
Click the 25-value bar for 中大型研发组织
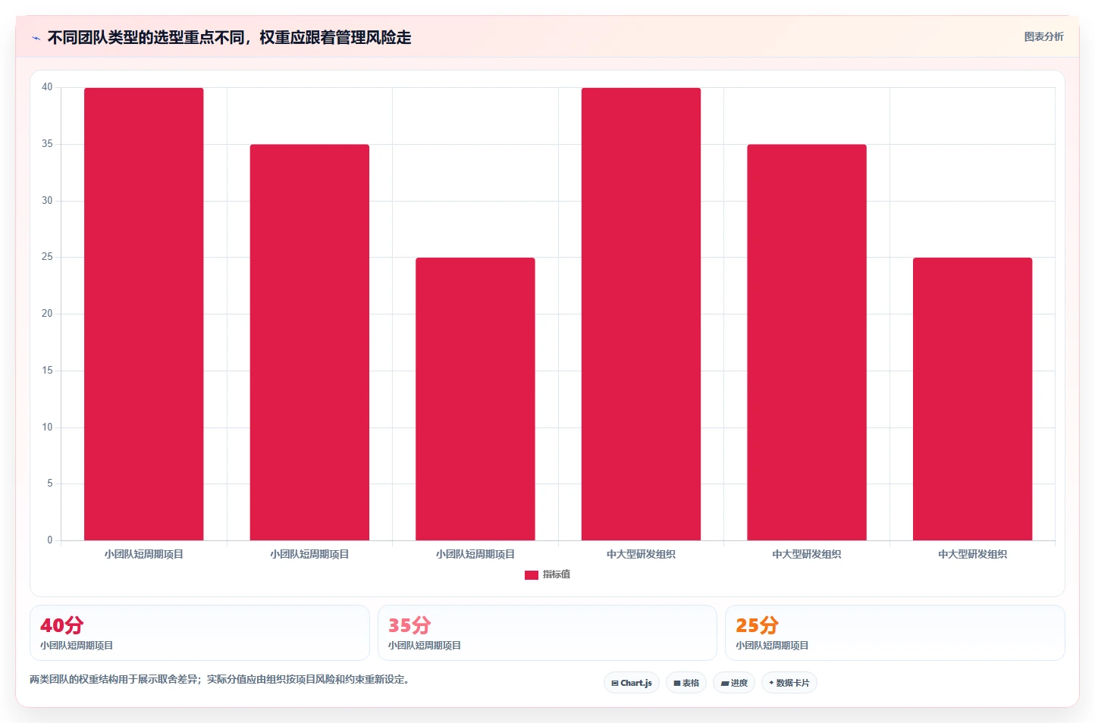click(972, 399)
